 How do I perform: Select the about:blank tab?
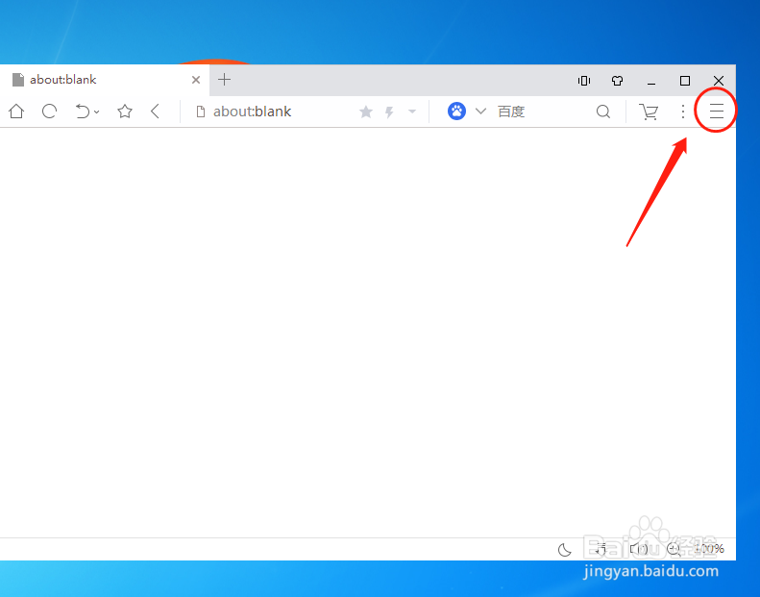point(104,80)
